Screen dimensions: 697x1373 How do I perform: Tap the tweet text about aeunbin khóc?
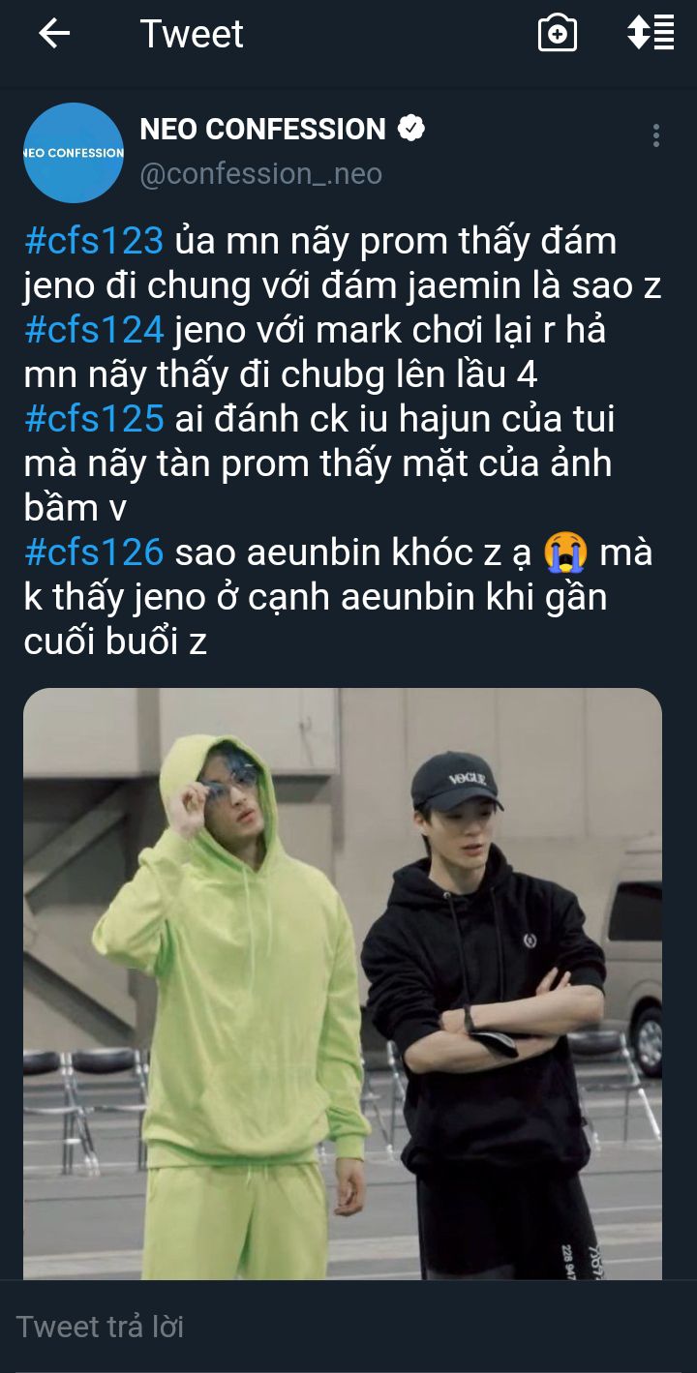tap(338, 597)
